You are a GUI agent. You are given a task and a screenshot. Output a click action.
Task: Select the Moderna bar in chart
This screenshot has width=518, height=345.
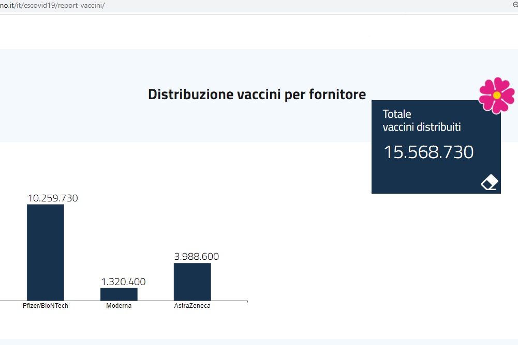(119, 294)
